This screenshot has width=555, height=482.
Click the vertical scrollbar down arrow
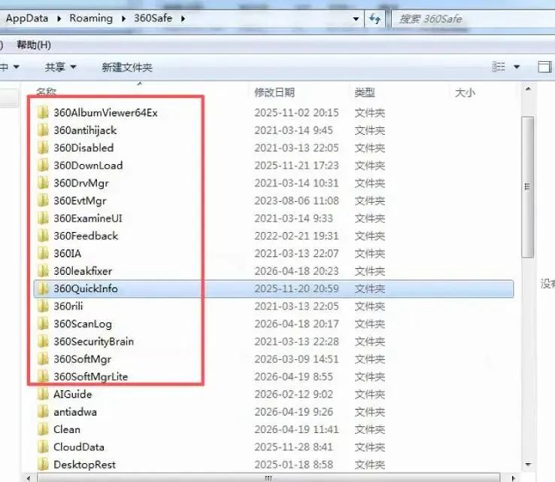pyautogui.click(x=528, y=465)
